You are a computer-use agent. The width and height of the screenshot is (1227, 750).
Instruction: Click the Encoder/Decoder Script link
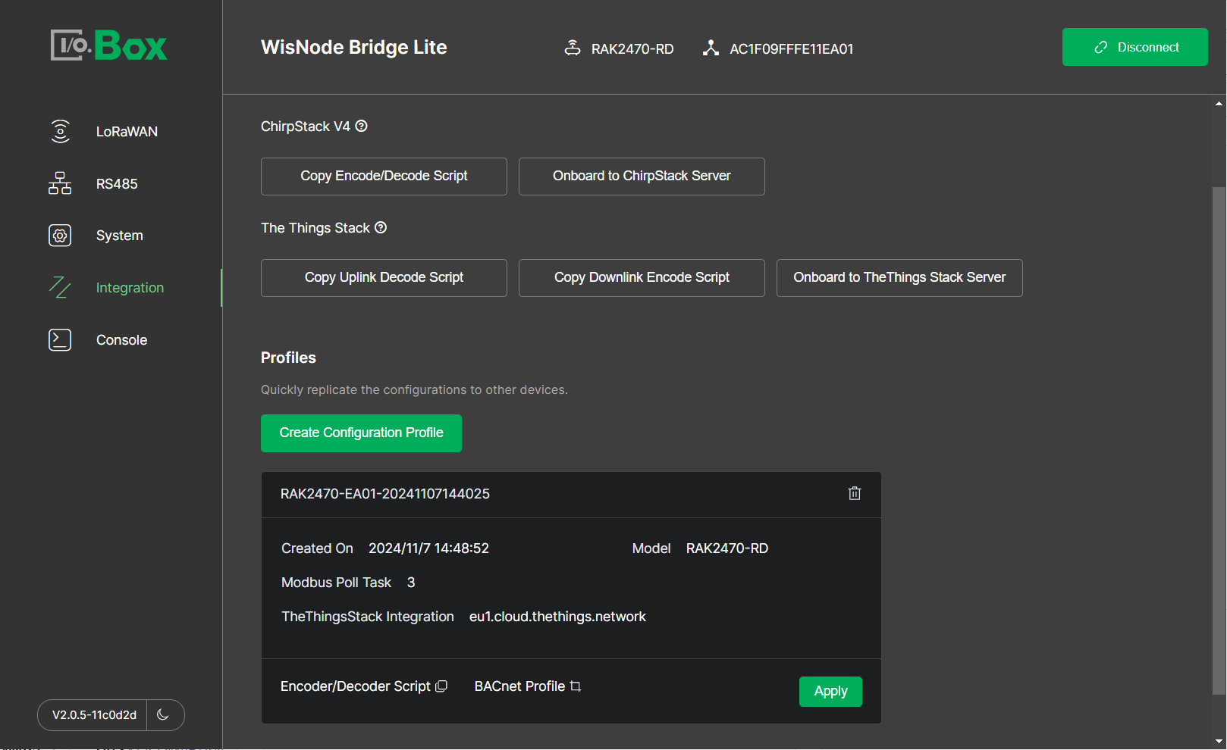click(355, 686)
